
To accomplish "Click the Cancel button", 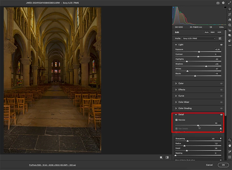I will click(209, 165).
